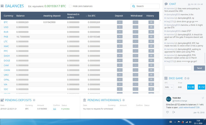Click withdrawal minus icon for OPAL
The image size is (206, 125).
click(x=135, y=80)
